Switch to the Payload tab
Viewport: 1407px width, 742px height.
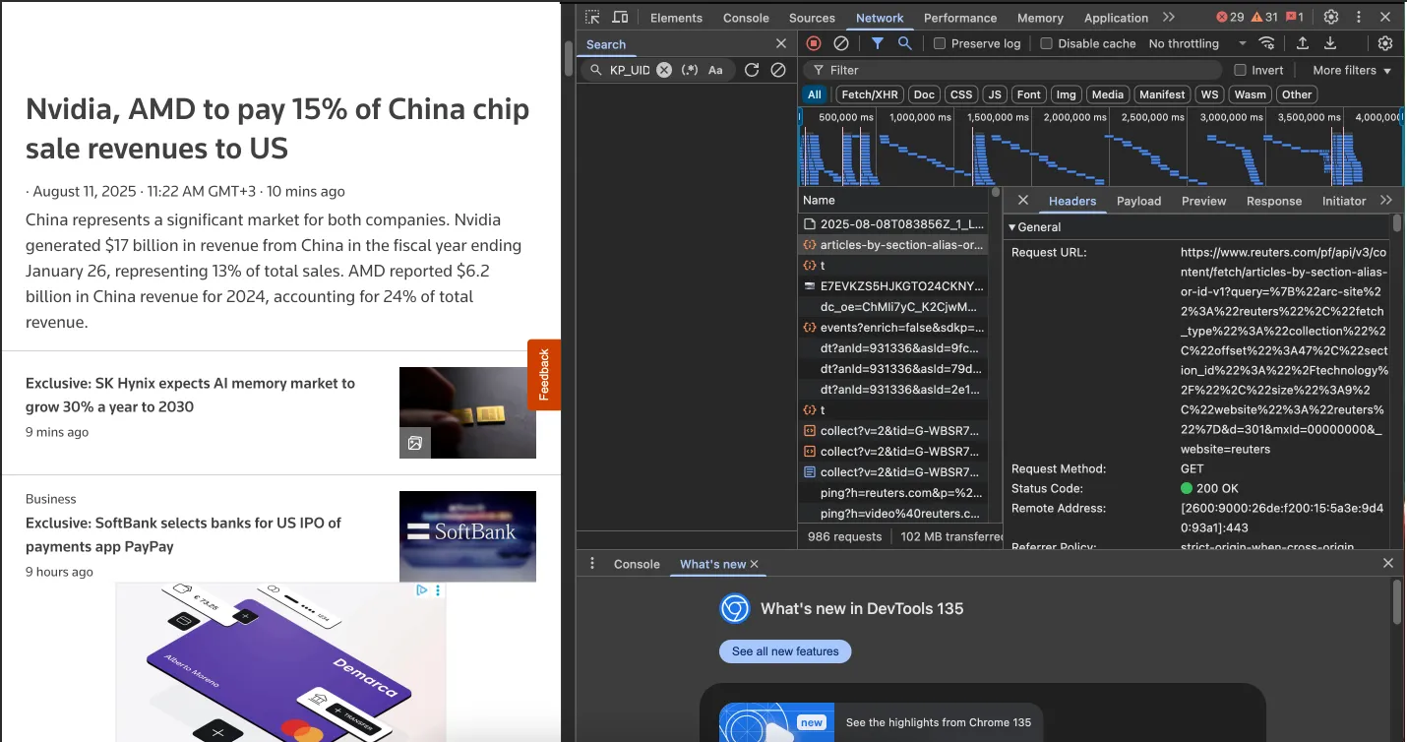(1138, 201)
